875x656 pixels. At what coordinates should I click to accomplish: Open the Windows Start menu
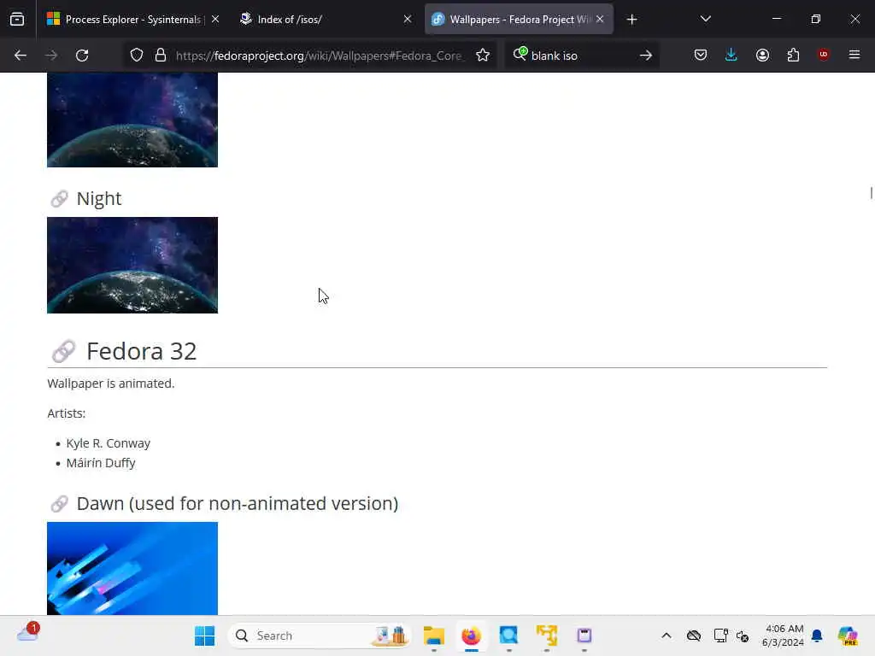point(204,635)
